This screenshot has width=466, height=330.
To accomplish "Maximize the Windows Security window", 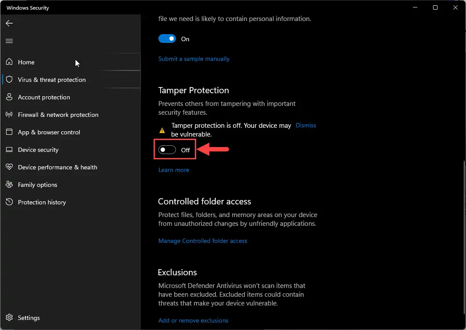I will coord(435,7).
